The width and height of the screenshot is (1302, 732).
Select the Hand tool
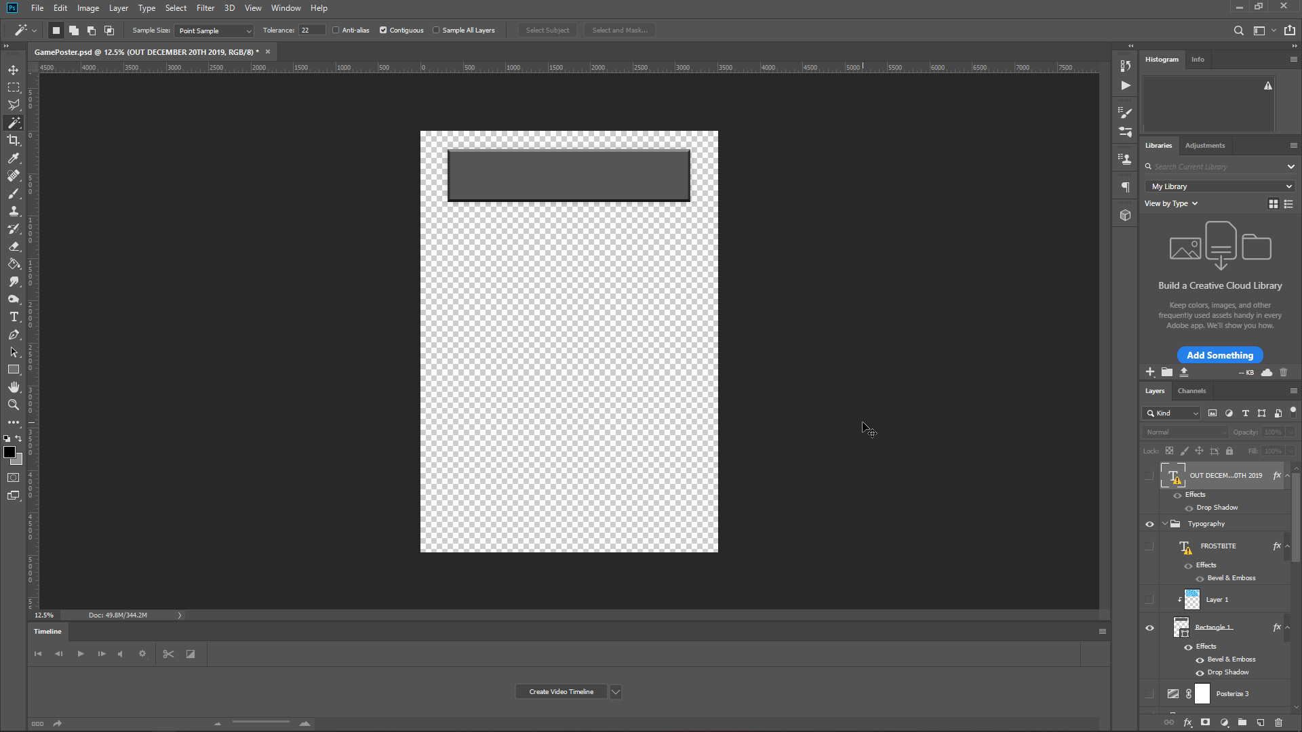point(14,387)
